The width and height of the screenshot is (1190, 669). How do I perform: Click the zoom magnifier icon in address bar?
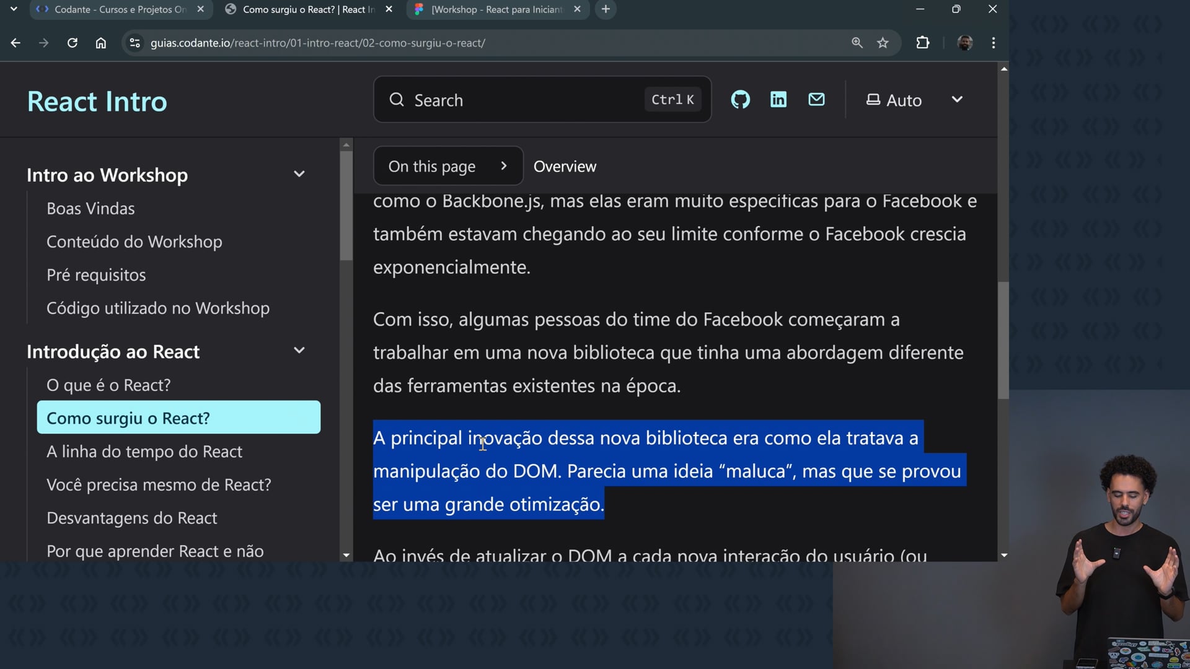(857, 43)
